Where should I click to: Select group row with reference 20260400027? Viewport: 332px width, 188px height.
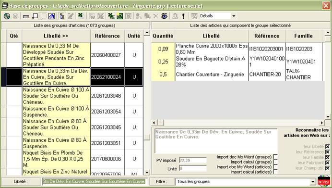click(x=72, y=55)
